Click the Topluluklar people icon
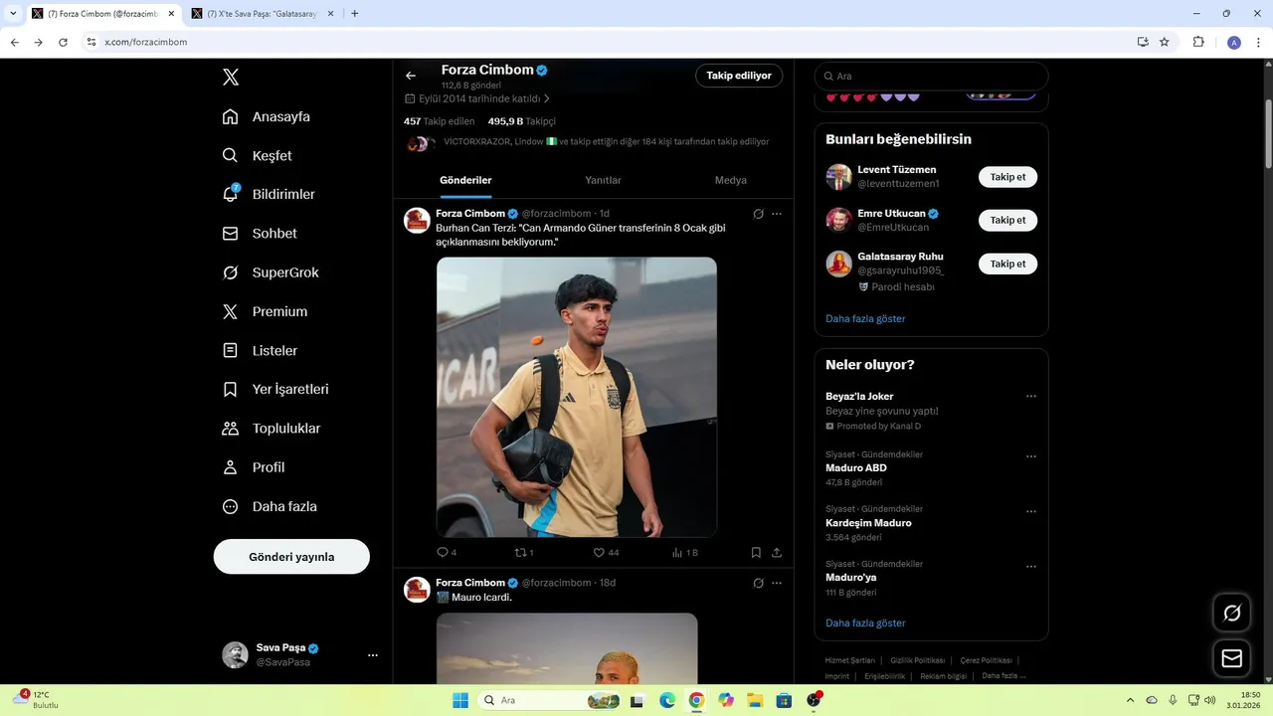The width and height of the screenshot is (1273, 716). point(231,429)
